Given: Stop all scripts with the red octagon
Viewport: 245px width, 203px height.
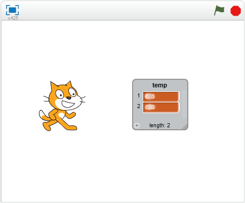Looking at the screenshot, I should [x=235, y=11].
